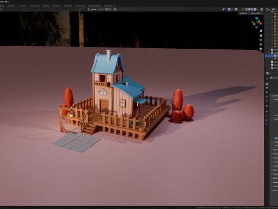Click the pan hand navigation icon
The height and width of the screenshot is (209, 278).
[x=261, y=35]
